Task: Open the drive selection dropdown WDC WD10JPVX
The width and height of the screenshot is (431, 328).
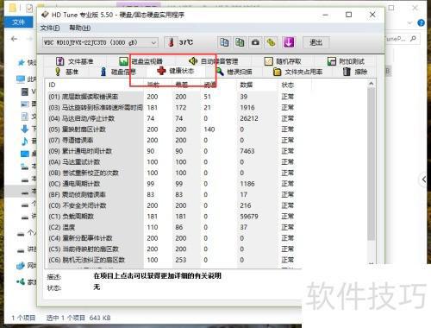Action: [100, 43]
